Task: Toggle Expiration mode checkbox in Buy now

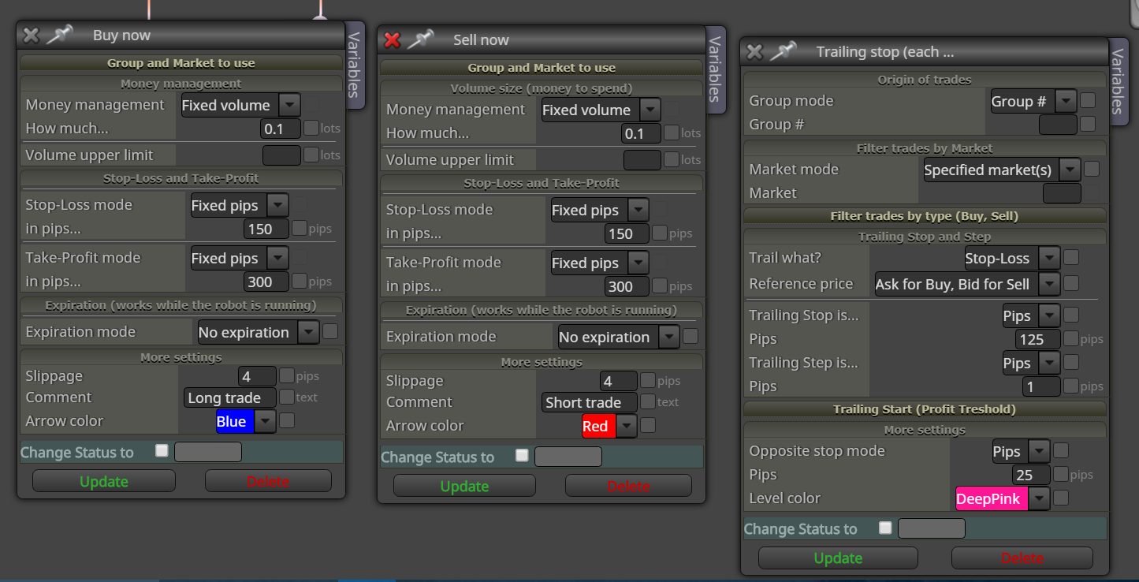Action: point(330,331)
